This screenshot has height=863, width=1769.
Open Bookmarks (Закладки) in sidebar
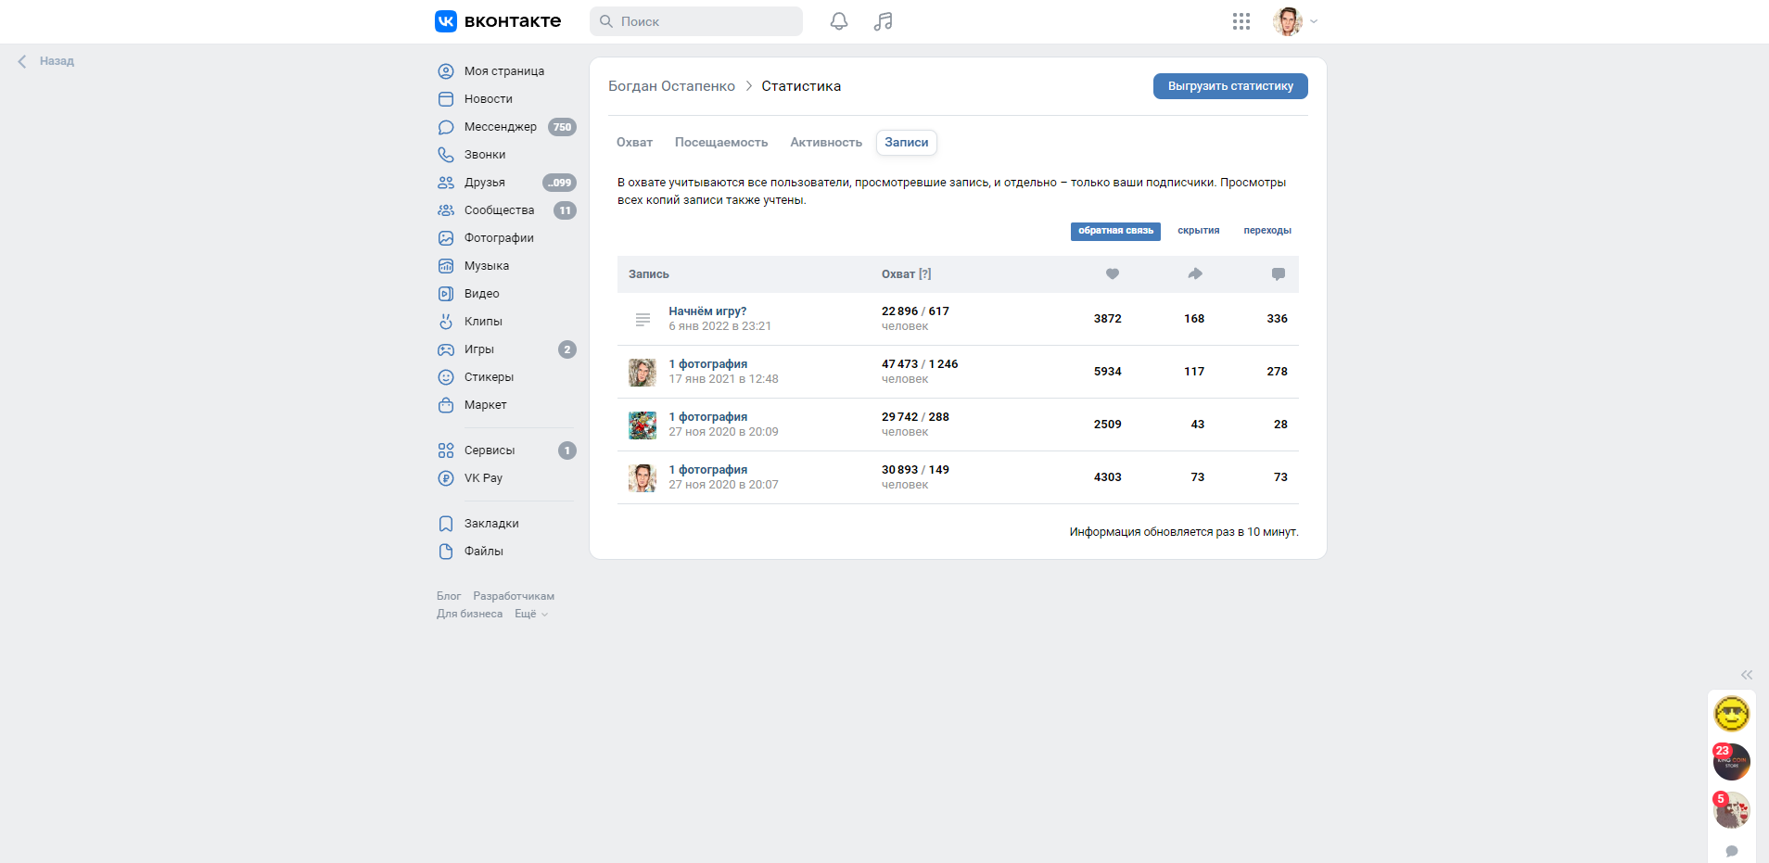(490, 524)
